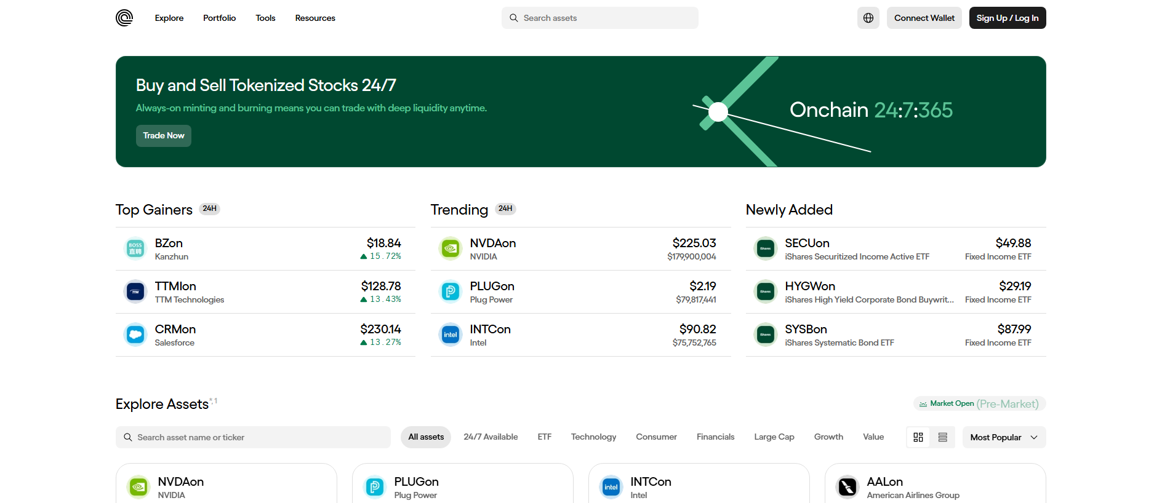Click the Trade Now banner button
The image size is (1162, 503).
pos(164,136)
